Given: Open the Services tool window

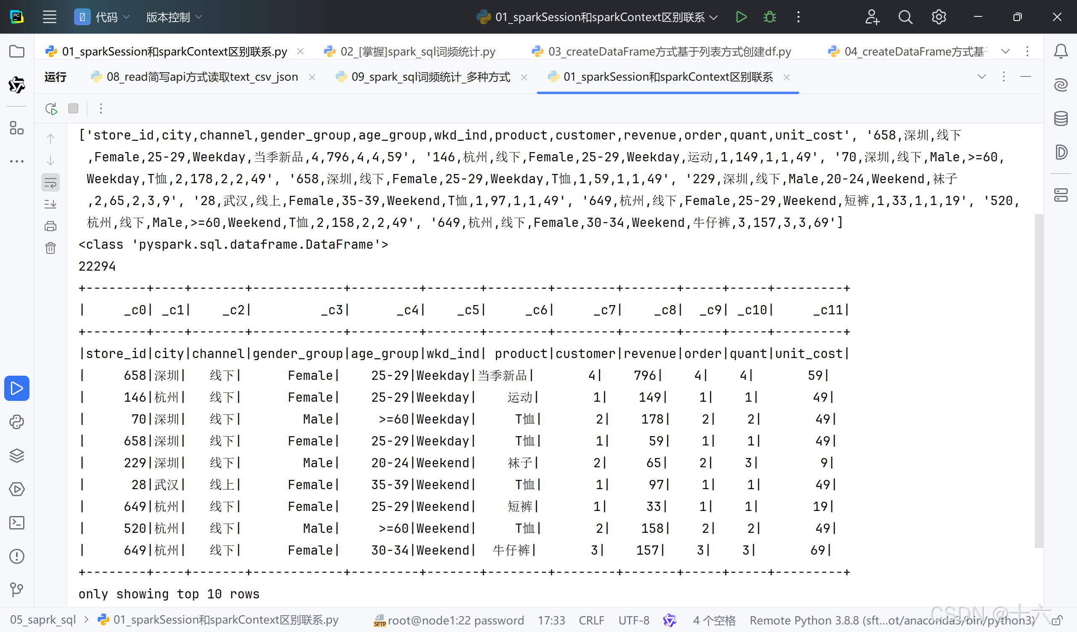Looking at the screenshot, I should 17,489.
